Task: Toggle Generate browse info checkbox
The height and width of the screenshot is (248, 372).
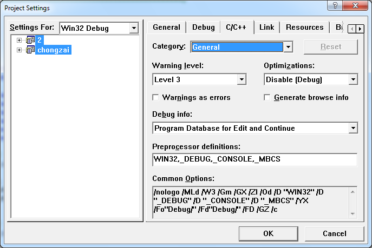Action: click(x=267, y=98)
